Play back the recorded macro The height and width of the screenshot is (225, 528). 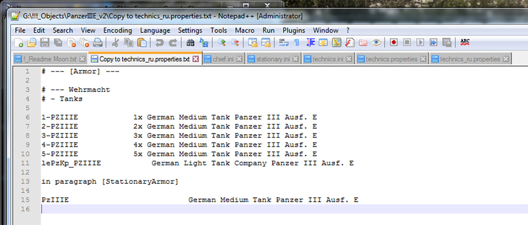tap(420, 42)
